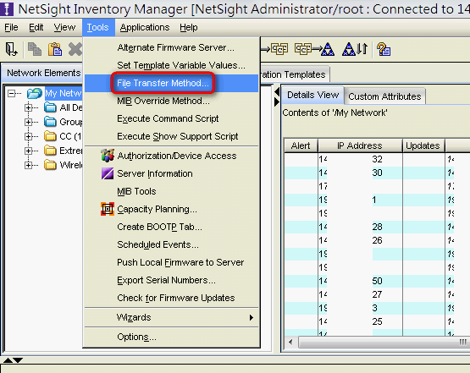The width and height of the screenshot is (470, 373).
Task: Open the Applications menu
Action: (145, 28)
